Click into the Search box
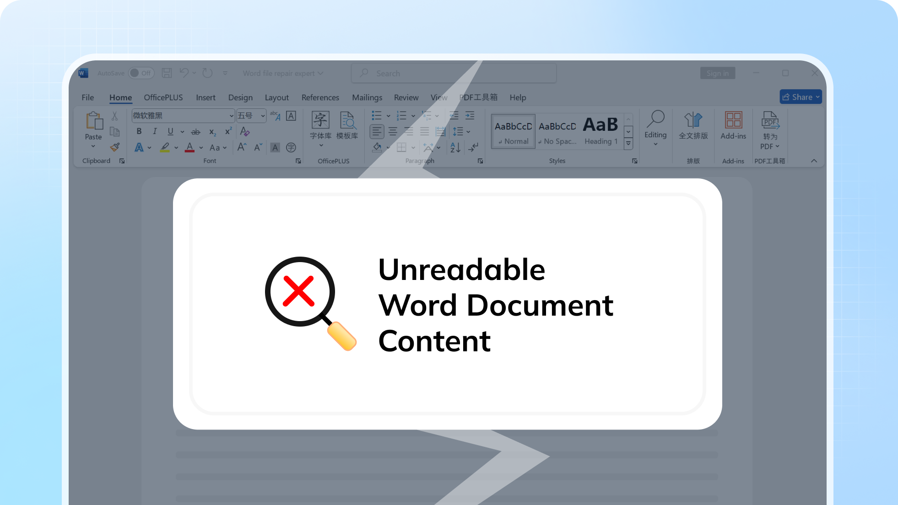Image resolution: width=898 pixels, height=505 pixels. pyautogui.click(x=454, y=73)
